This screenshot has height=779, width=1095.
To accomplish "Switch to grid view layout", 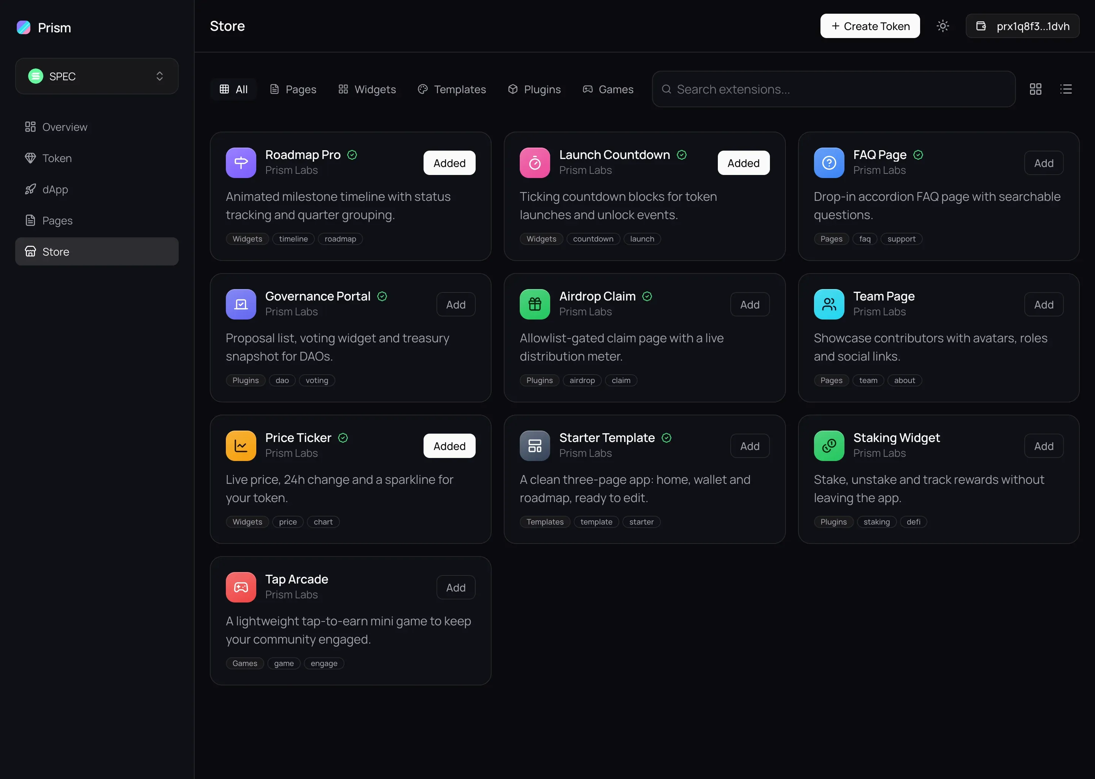I will (x=1036, y=89).
